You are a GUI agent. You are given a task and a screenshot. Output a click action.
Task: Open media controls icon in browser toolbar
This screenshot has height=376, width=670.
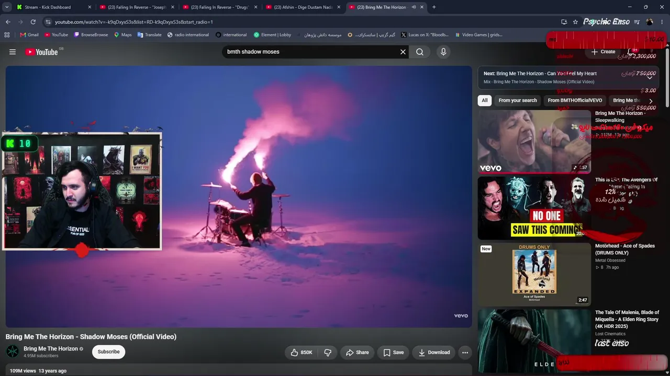click(x=636, y=22)
